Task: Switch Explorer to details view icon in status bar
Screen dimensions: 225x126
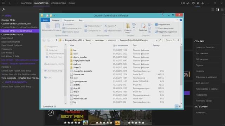Action: tap(176, 106)
